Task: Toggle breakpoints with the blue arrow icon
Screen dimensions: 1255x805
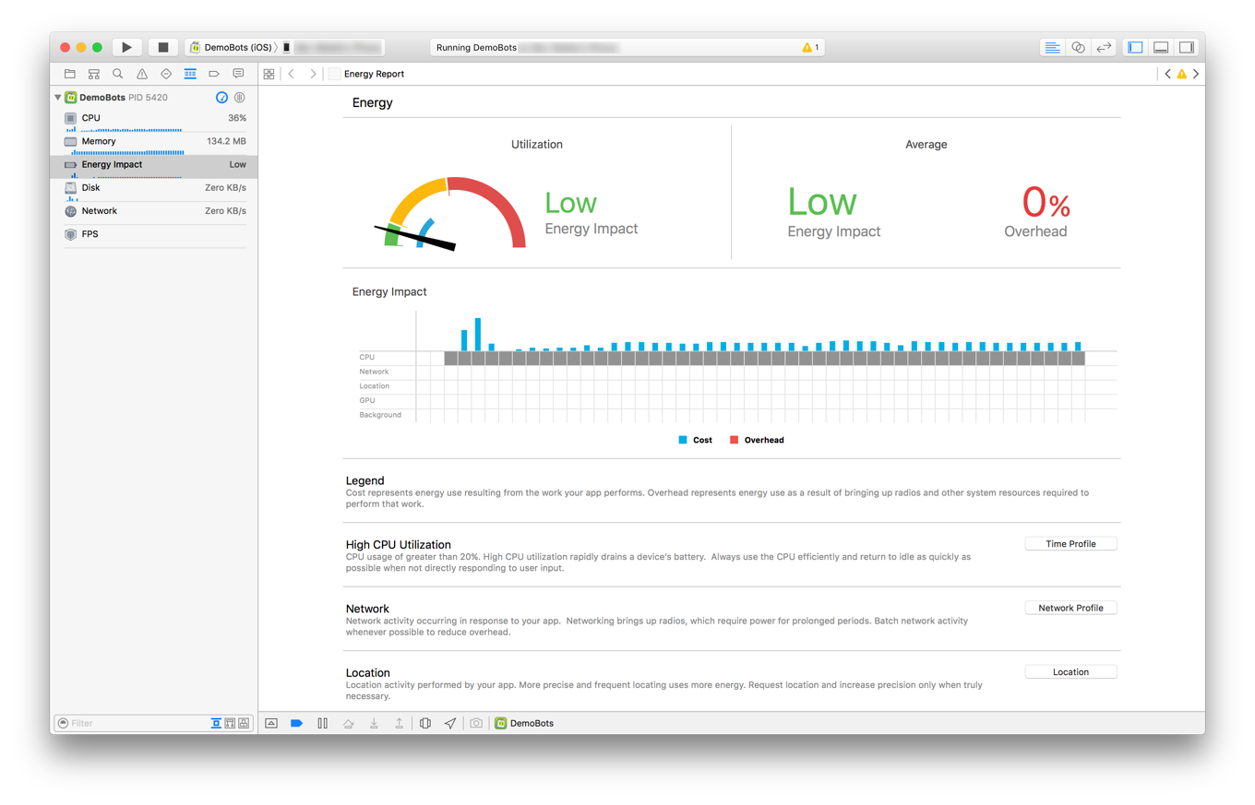Action: click(297, 723)
